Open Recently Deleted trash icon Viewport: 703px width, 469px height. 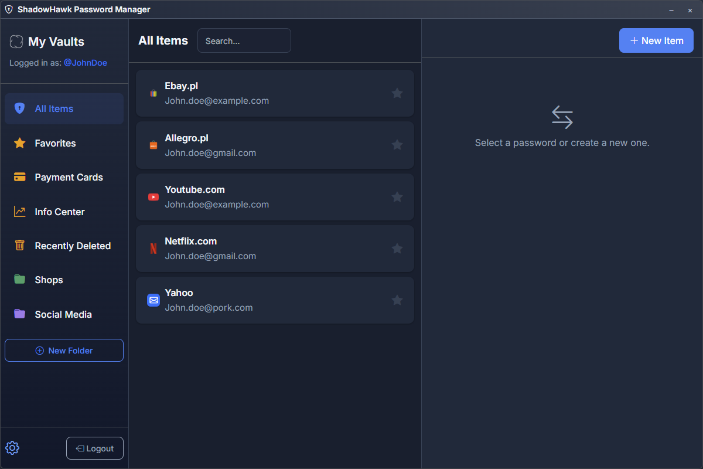pos(19,246)
